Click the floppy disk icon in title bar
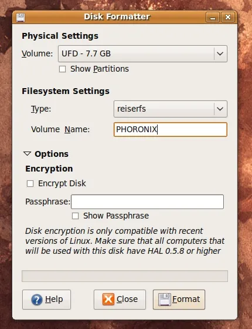The width and height of the screenshot is (252, 329). [x=21, y=18]
